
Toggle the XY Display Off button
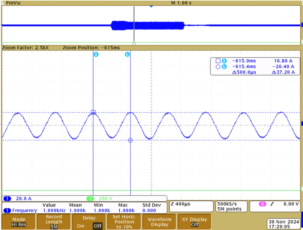[195, 222]
